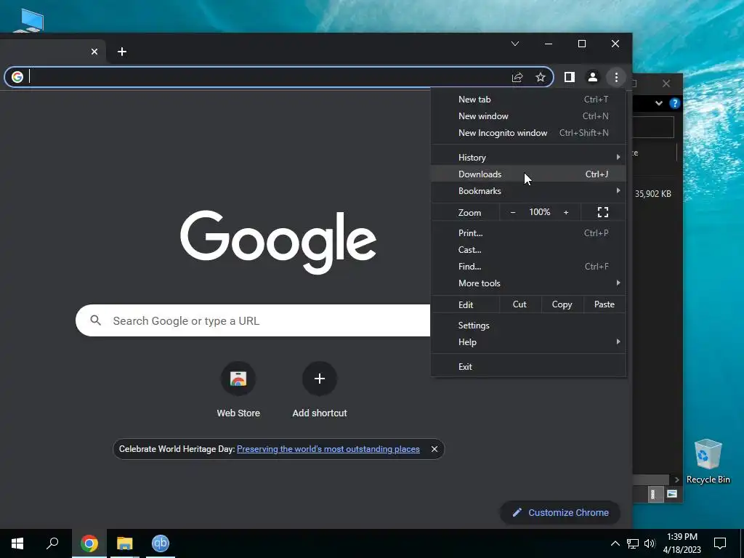
Task: Click the 100% zoom value in menu
Action: click(540, 212)
